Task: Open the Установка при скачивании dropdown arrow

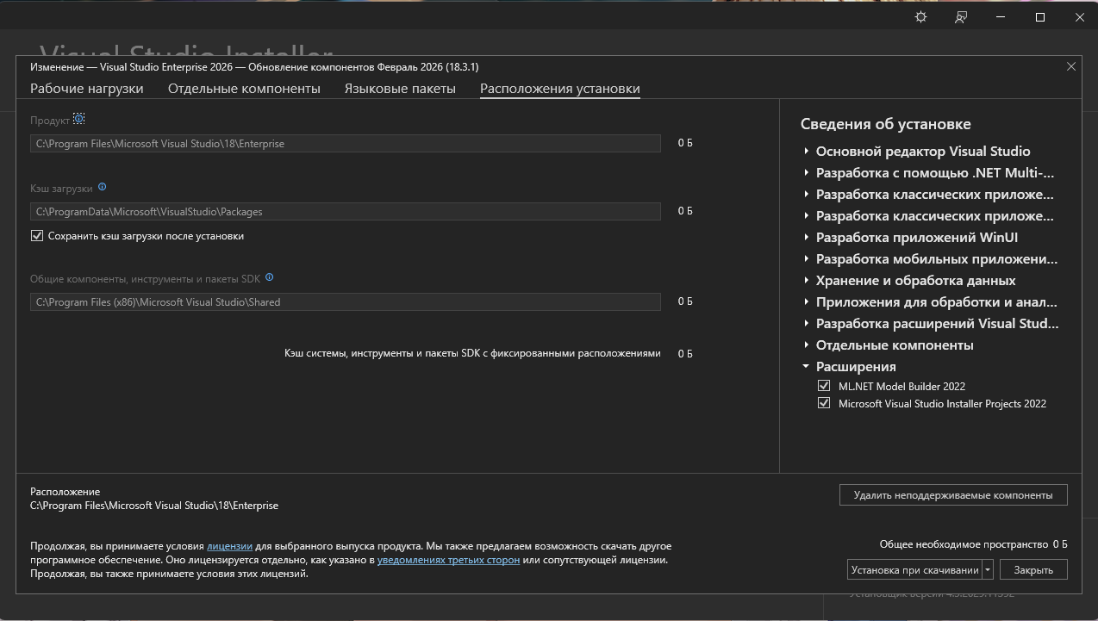Action: pos(988,569)
